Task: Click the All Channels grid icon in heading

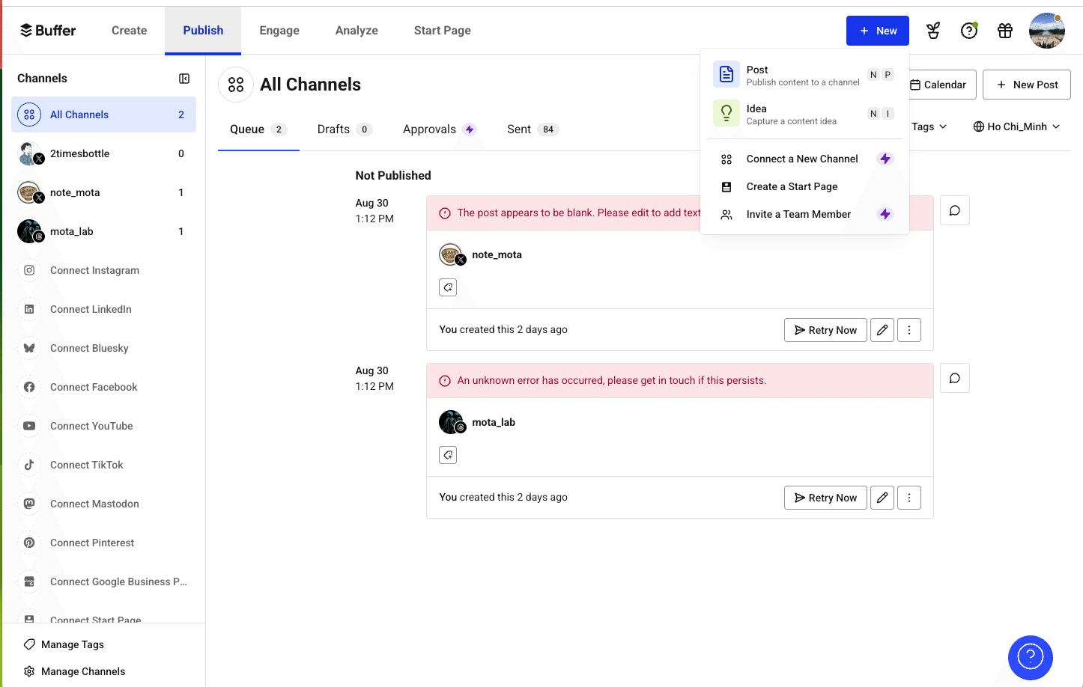Action: point(236,85)
